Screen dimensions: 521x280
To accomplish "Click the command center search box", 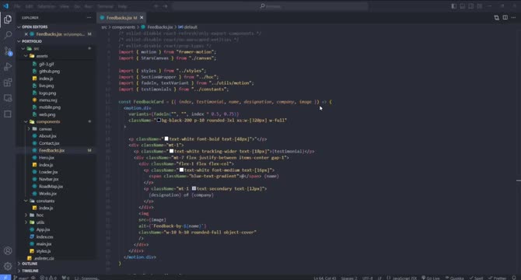I will click(270, 6).
